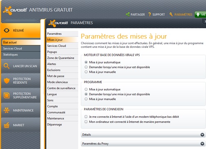206x149 pixels.
Task: Click the SUPPORT label in header
Action: pos(158,15)
